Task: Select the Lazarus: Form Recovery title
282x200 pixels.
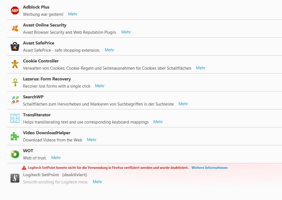Action: [x=47, y=79]
